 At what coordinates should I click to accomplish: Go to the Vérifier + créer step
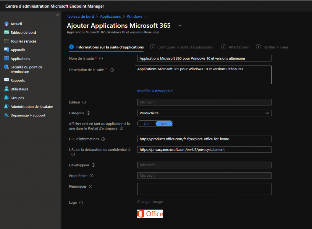click(x=272, y=47)
